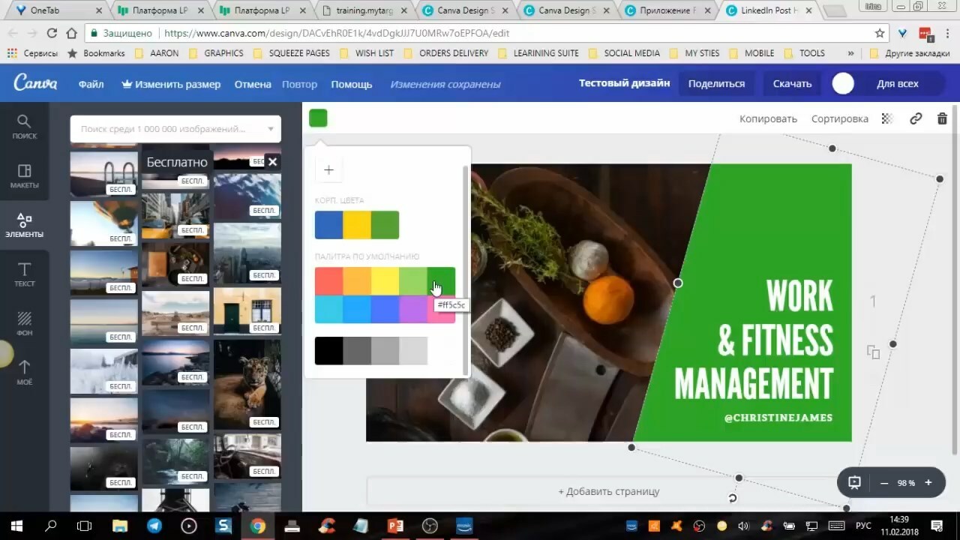Click + Добавить страницу button

(609, 491)
